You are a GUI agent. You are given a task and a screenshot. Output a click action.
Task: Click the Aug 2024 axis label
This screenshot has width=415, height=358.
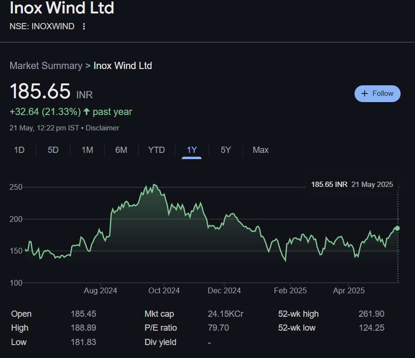click(x=100, y=290)
